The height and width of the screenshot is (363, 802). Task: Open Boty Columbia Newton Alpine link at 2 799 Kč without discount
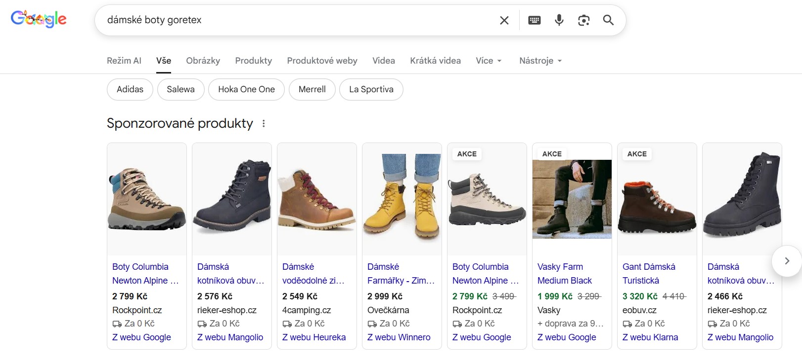145,274
